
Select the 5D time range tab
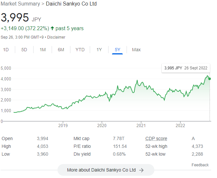coord(24,50)
